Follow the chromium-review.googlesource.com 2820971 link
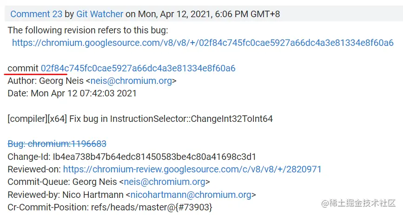This screenshot has height=215, width=403. click(x=192, y=170)
